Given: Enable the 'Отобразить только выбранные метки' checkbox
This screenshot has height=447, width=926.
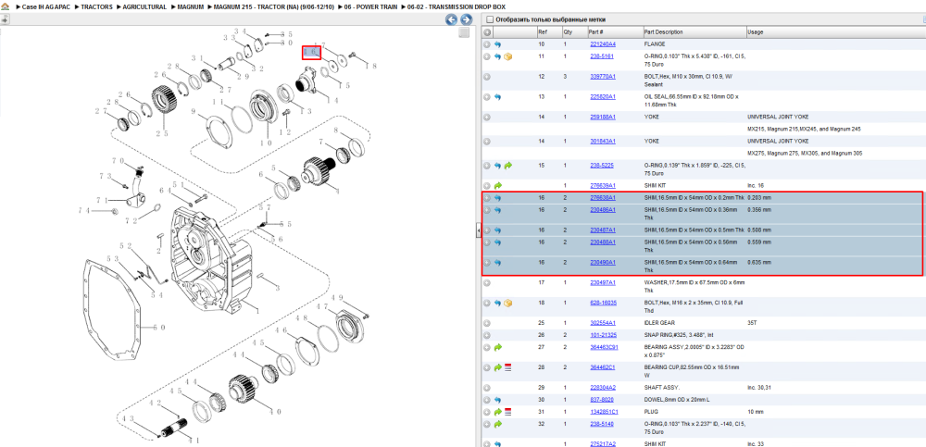Looking at the screenshot, I should tap(488, 19).
